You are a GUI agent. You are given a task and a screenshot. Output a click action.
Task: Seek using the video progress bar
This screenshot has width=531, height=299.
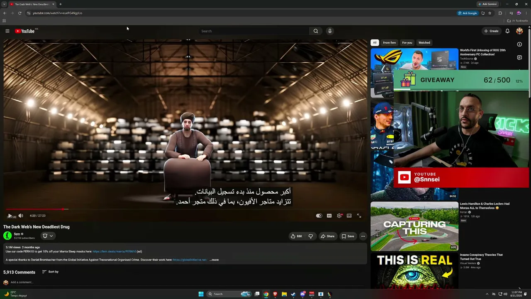pyautogui.click(x=185, y=209)
